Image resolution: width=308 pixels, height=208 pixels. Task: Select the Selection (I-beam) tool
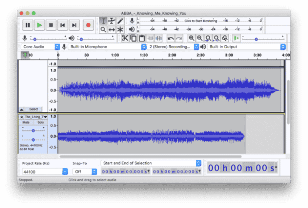[103, 21]
